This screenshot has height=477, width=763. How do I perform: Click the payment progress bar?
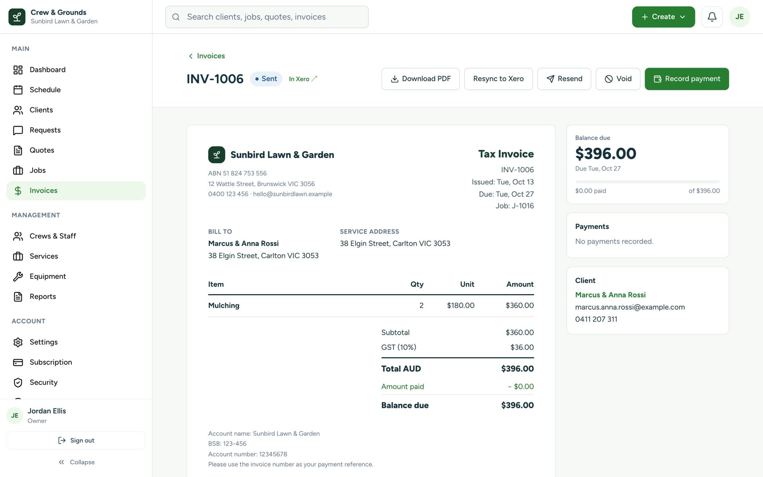pos(647,182)
